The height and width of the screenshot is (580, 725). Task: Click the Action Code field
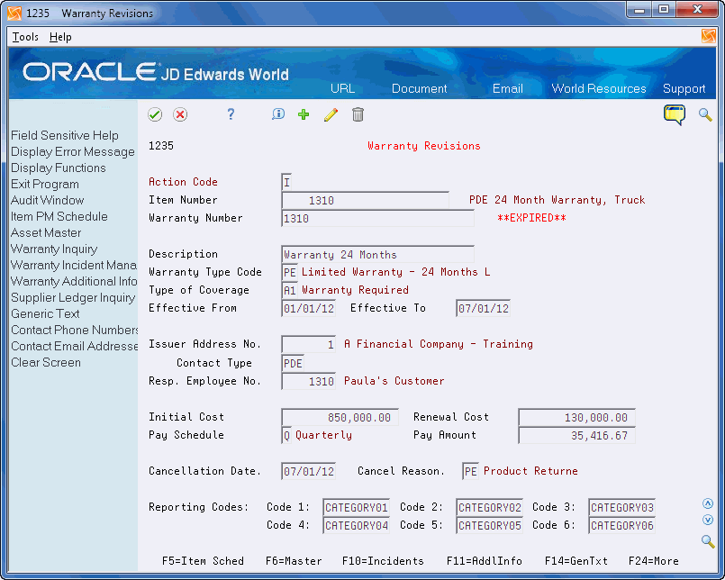pos(286,182)
